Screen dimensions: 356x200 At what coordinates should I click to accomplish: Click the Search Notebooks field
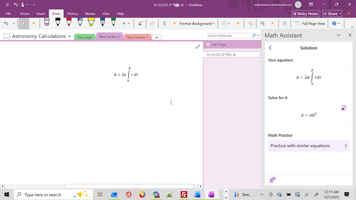(x=230, y=36)
